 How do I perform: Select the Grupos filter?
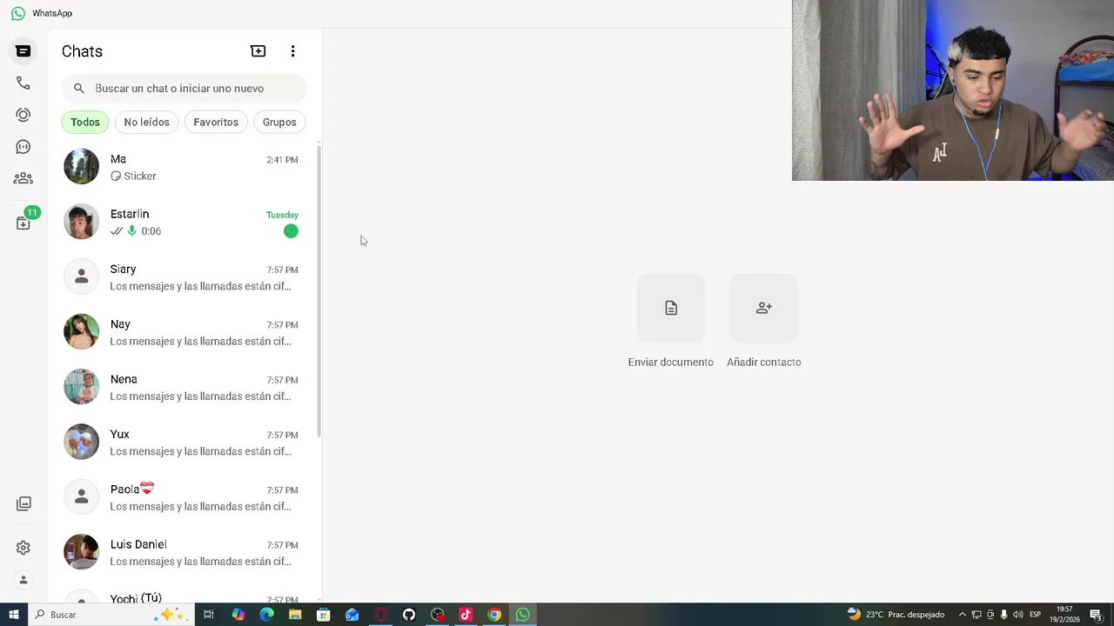279,123
